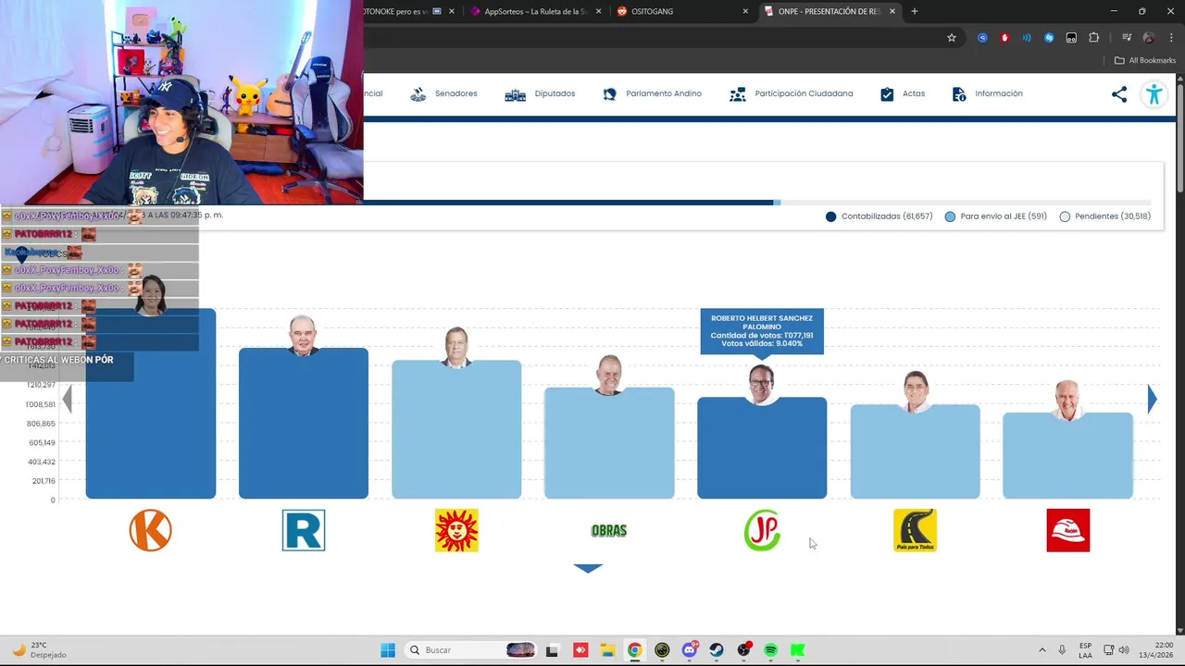This screenshot has height=666, width=1185.
Task: Click the Senadores podium icon
Action: pyautogui.click(x=418, y=93)
